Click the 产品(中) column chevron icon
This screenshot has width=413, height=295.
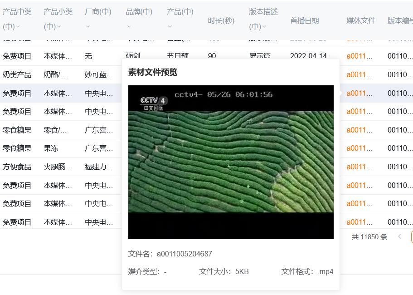point(170,27)
